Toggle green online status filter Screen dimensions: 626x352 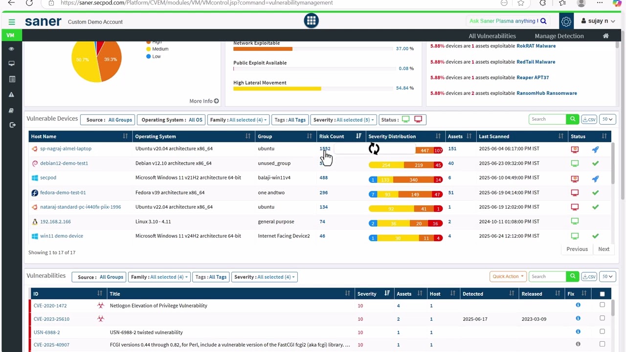tap(405, 119)
